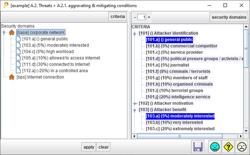The height and width of the screenshot is (155, 250).
Task: Collapse the [103] Attacker benefit node
Action: (135, 110)
